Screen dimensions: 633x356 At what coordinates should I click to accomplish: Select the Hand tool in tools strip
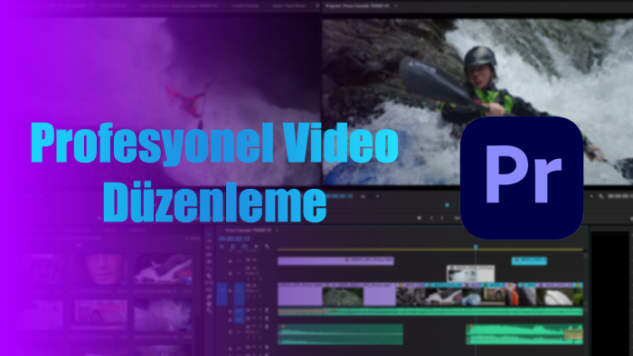(209, 304)
